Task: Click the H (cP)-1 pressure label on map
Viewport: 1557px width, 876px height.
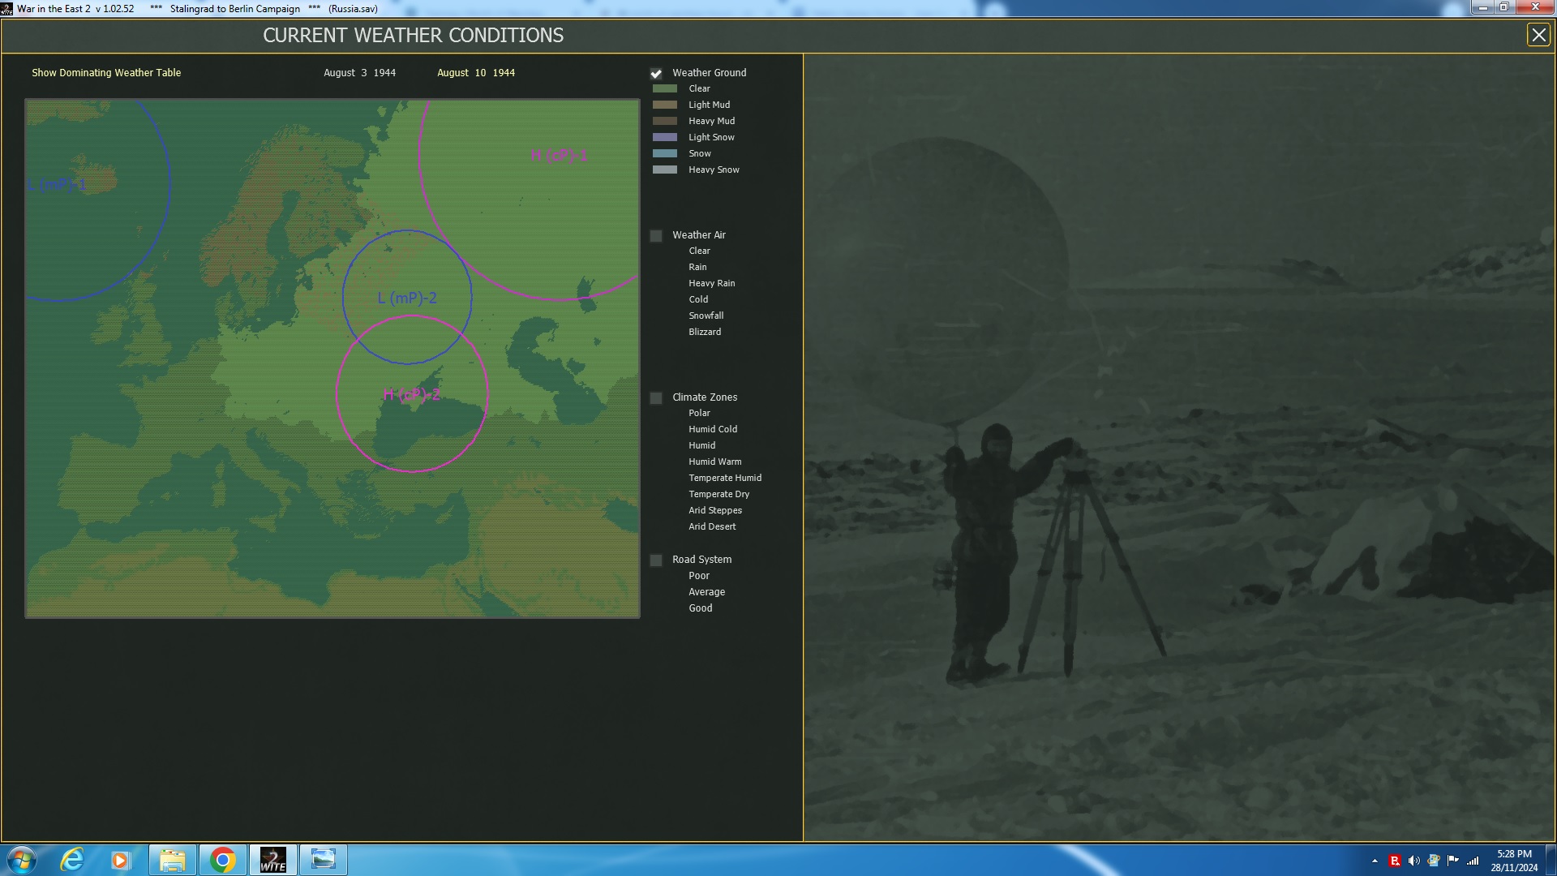Action: [x=559, y=155]
